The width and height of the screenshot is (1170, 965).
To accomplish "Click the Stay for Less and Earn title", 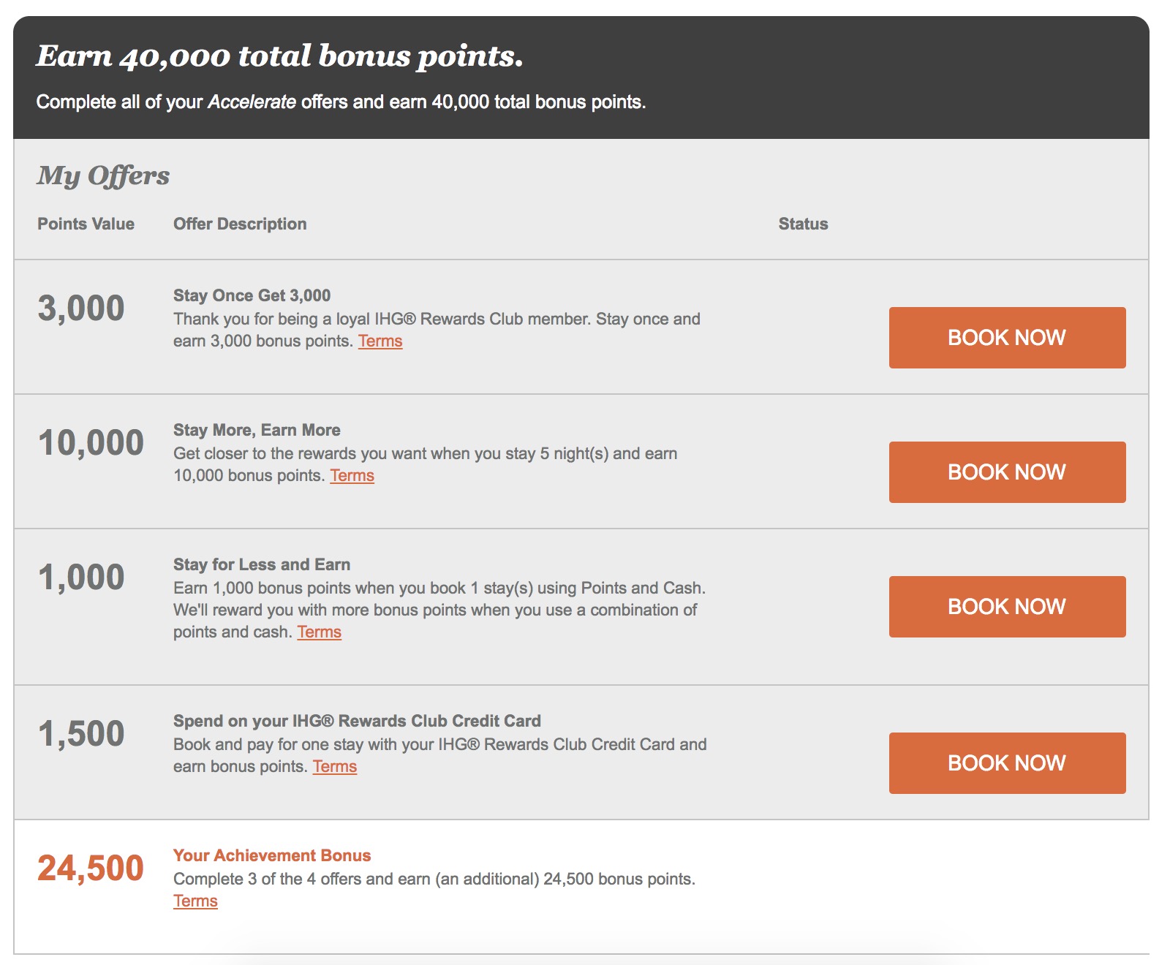I will click(x=262, y=565).
